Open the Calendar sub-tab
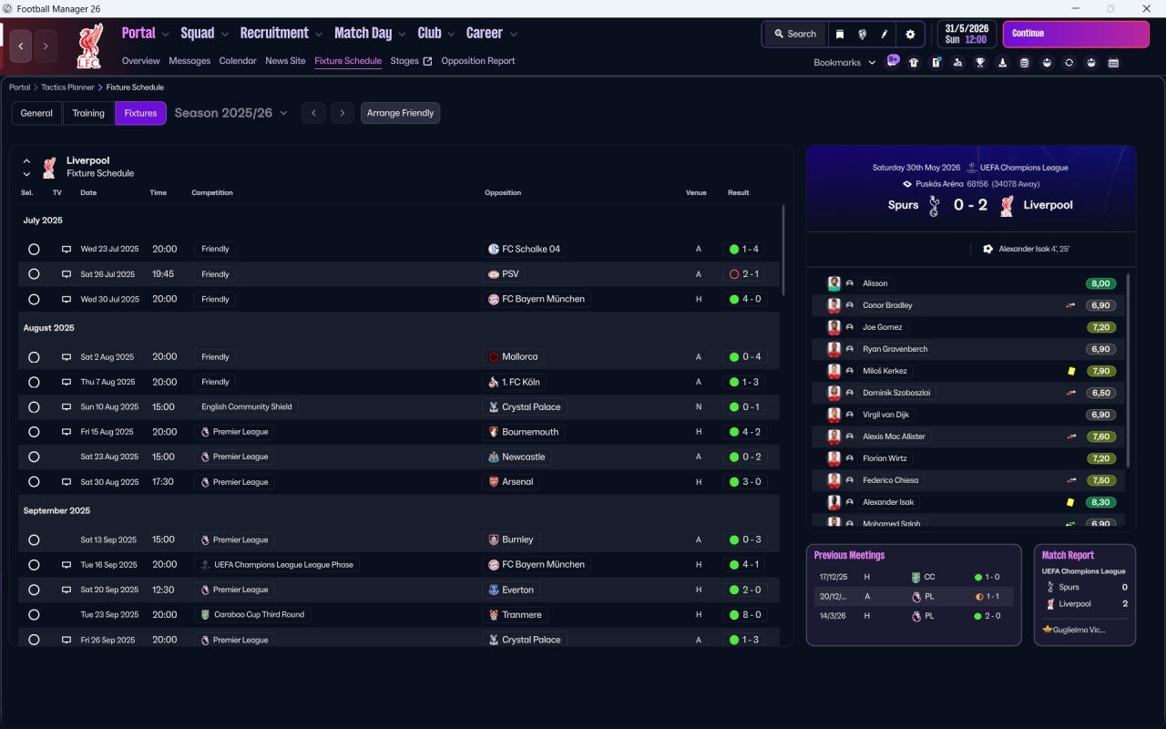This screenshot has height=729, width=1166. pos(238,61)
